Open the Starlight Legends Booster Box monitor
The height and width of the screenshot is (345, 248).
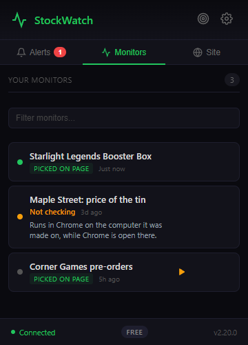[124, 162]
